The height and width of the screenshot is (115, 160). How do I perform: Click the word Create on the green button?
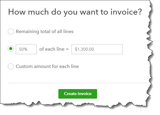[71, 94]
